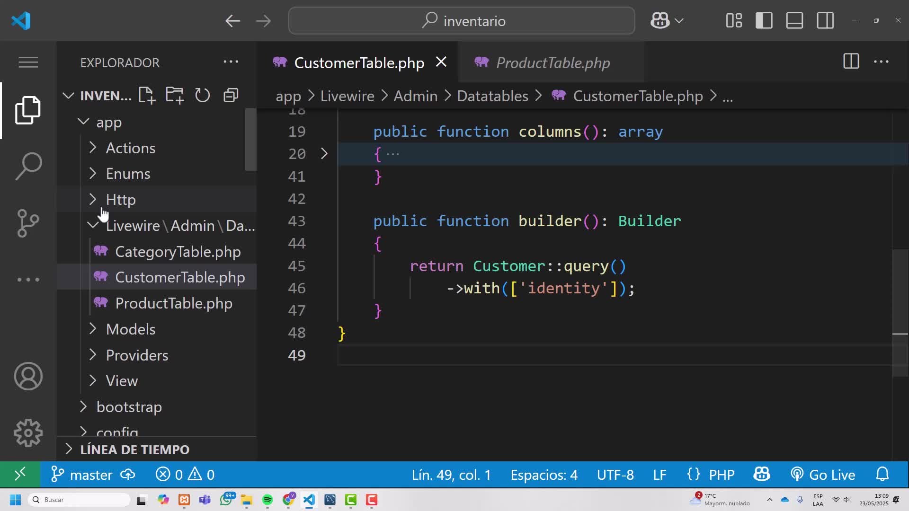Open the Explorer view in activity bar
The height and width of the screenshot is (511, 909).
coord(28,110)
